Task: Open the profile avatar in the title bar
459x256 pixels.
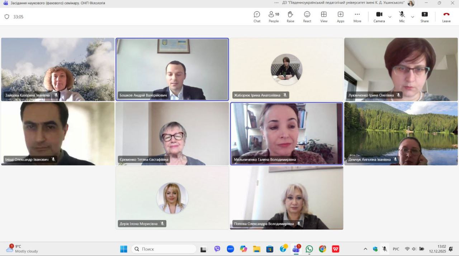Action: [x=411, y=3]
